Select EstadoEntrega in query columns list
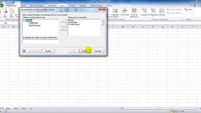This screenshot has width=201, height=113. click(74, 24)
